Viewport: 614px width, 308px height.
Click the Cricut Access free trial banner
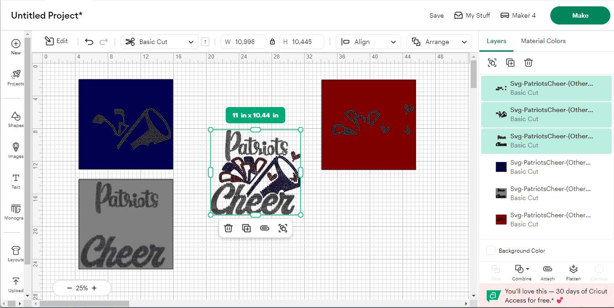coord(546,295)
